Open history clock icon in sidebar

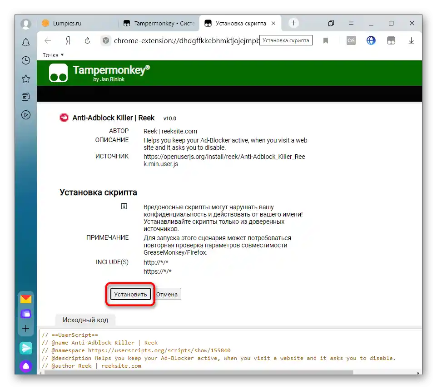click(x=26, y=60)
